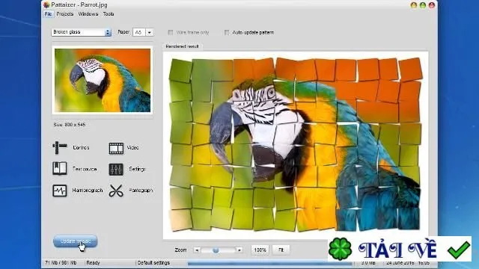Viewport: 479px width, 269px height.
Task: Set zoom with the 100% button
Action: [260, 250]
